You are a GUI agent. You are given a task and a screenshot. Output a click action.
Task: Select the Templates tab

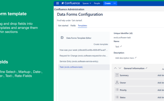pyautogui.click(x=83, y=26)
